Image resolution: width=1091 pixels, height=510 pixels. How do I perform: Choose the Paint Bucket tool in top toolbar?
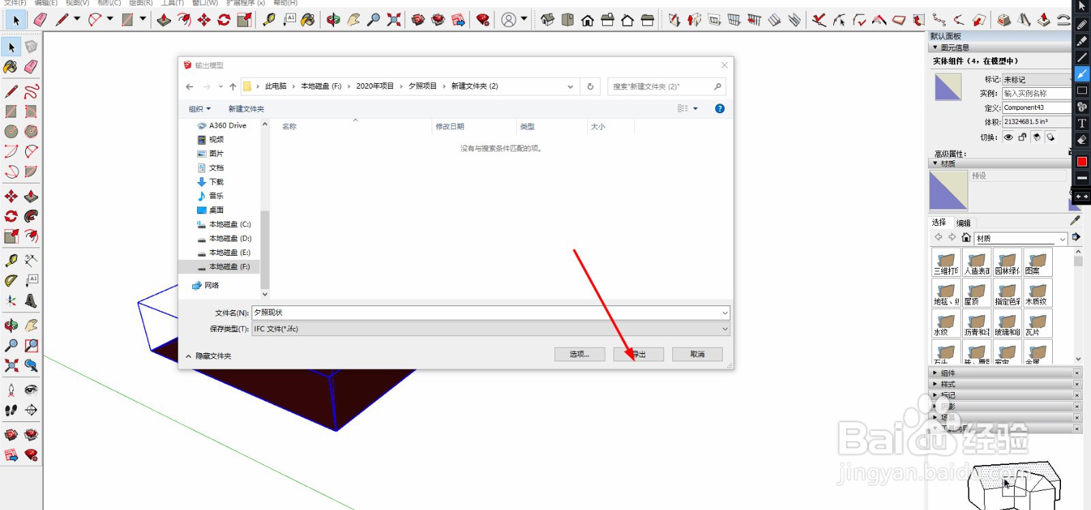point(308,20)
